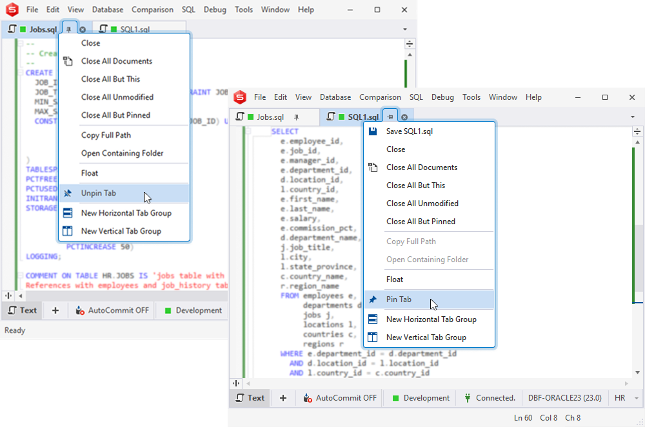
Task: Choose Float in the right context menu
Action: pos(429,280)
